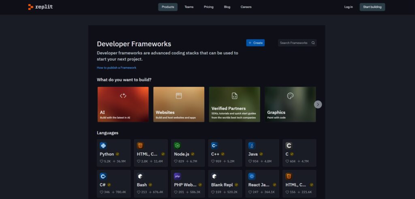Focus the Search Frameworks field
Image resolution: width=415 pixels, height=199 pixels.
294,43
